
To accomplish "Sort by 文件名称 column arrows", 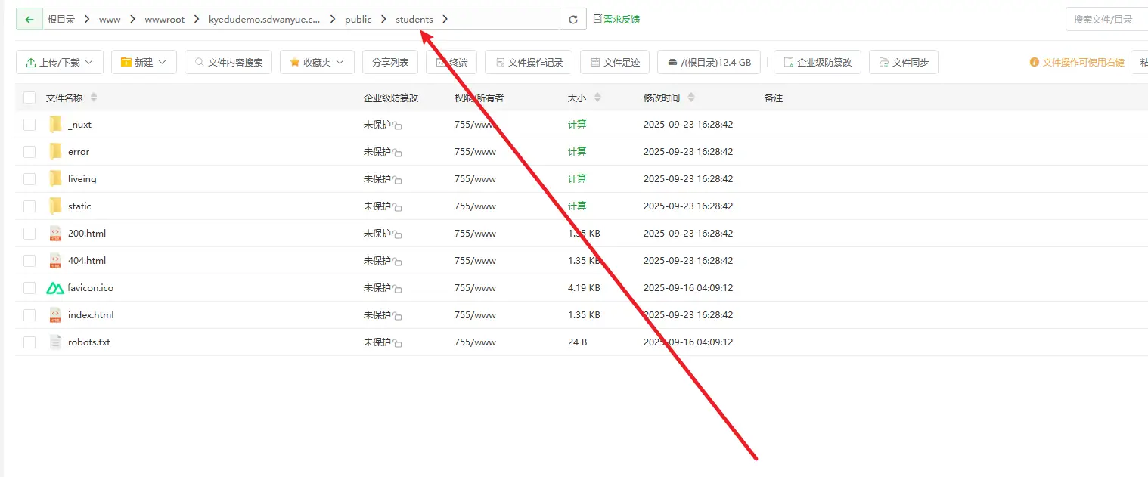I will tap(94, 98).
